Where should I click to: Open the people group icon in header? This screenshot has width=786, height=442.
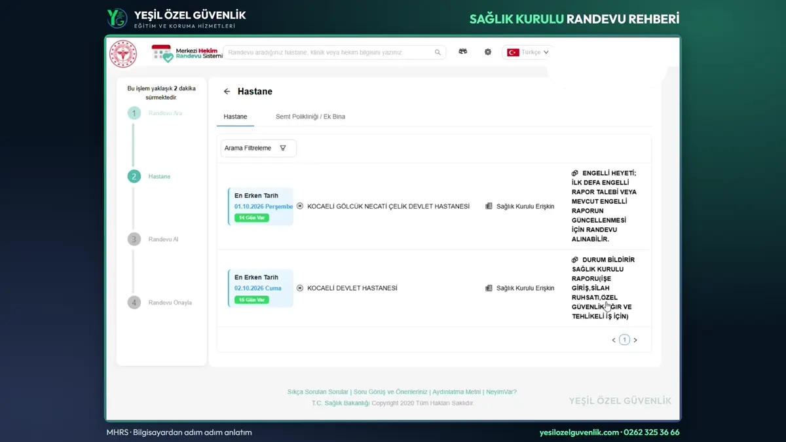[x=463, y=52]
